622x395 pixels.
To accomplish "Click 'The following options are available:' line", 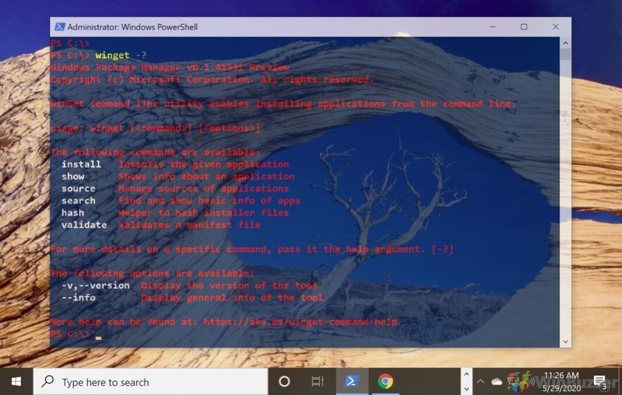I will pos(152,273).
